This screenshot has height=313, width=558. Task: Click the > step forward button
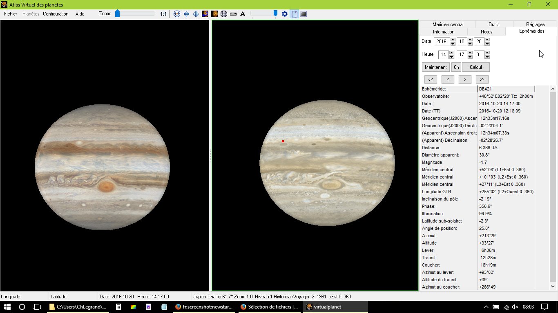click(x=465, y=79)
